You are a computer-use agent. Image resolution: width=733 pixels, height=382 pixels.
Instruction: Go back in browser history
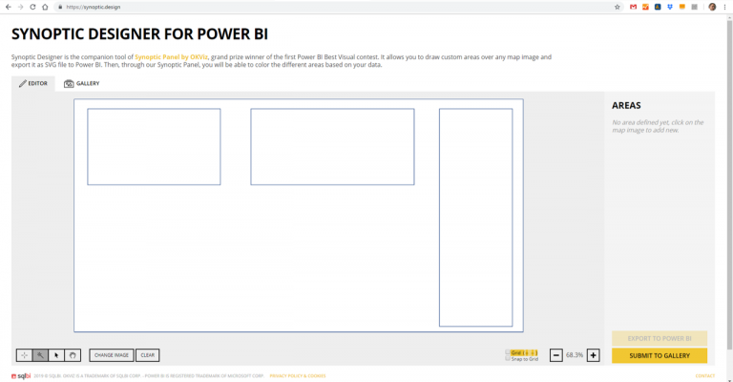[x=8, y=7]
